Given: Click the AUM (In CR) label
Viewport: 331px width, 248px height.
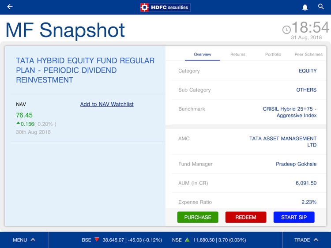Looking at the screenshot, I should [193, 183].
